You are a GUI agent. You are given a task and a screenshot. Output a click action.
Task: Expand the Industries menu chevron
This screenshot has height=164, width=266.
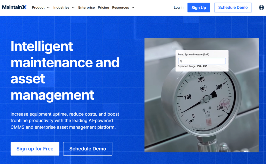point(73,8)
